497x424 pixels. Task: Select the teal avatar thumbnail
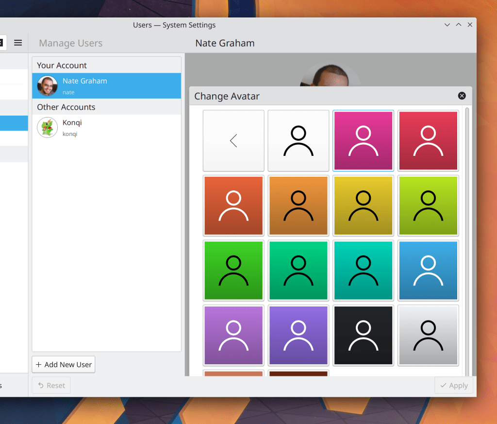pos(363,271)
